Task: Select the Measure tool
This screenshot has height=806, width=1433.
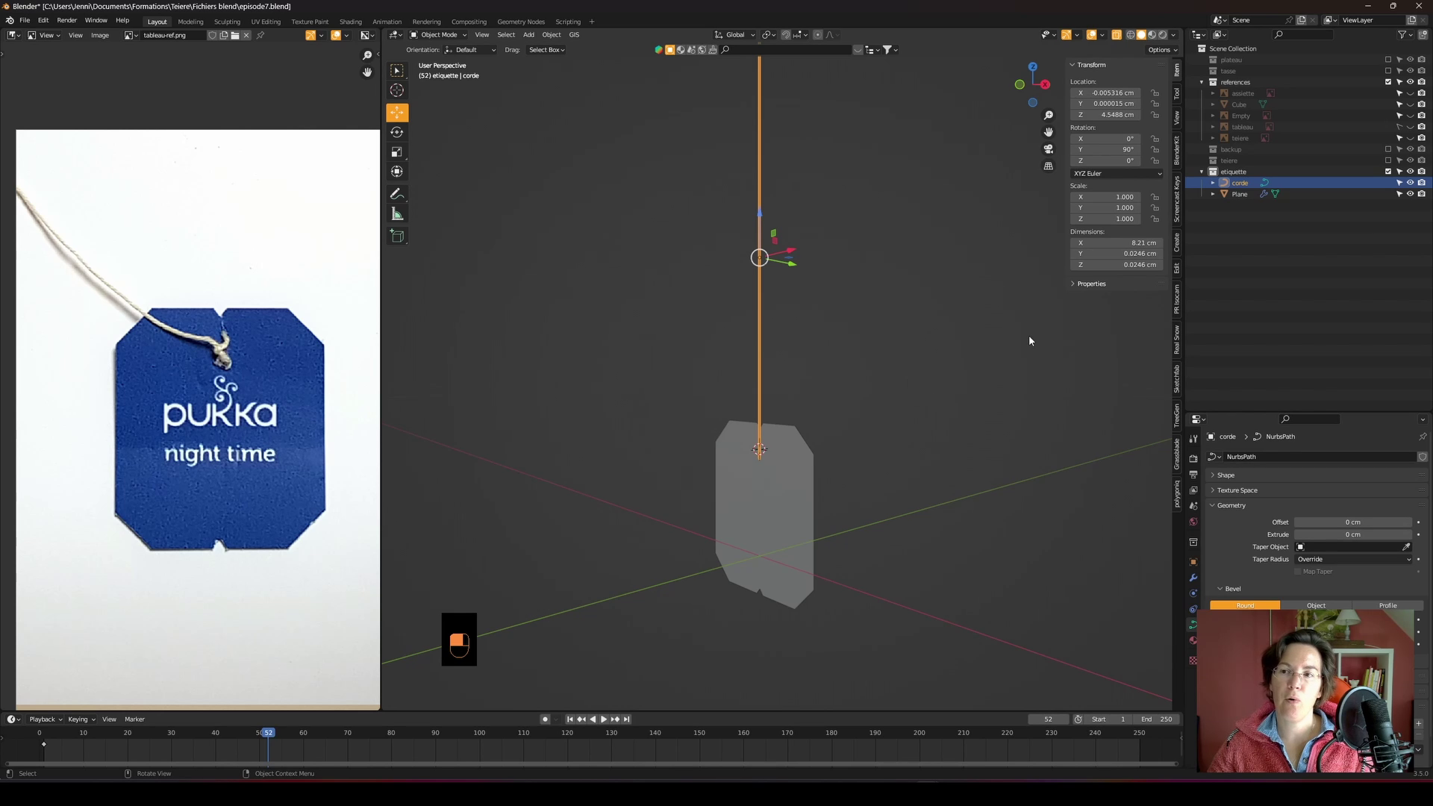Action: click(397, 215)
